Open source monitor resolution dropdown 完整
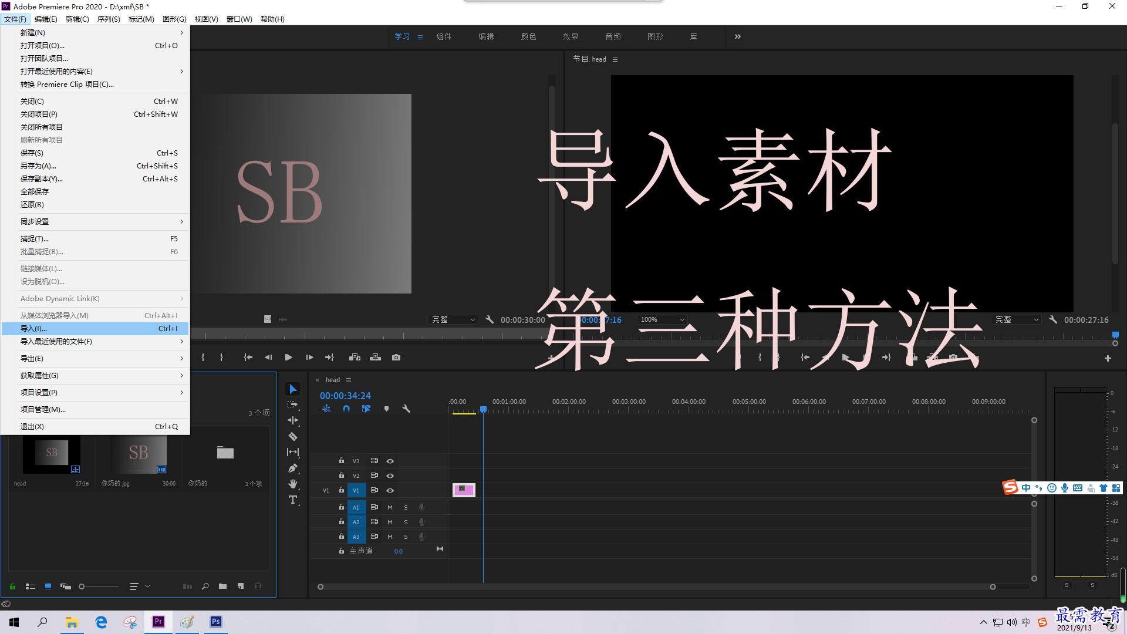The height and width of the screenshot is (634, 1127). tap(453, 319)
